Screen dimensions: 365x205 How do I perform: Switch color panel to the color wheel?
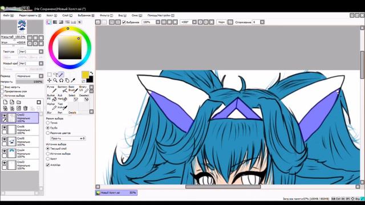point(48,22)
